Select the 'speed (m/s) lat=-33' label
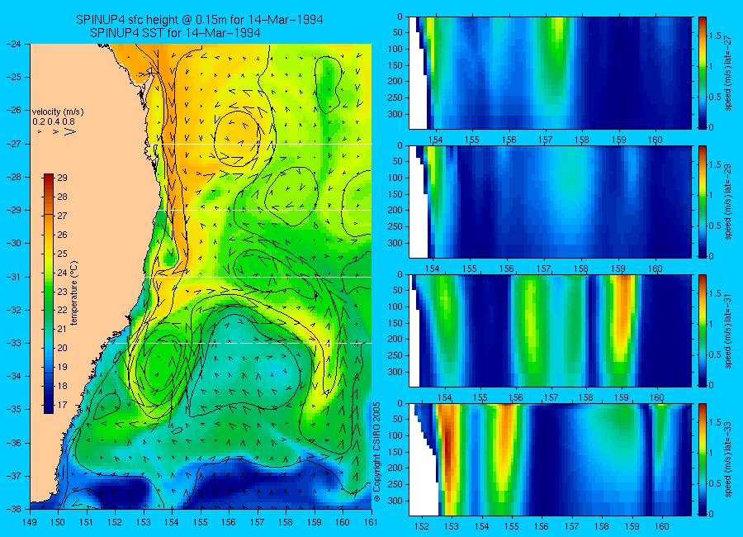Image resolution: width=743 pixels, height=537 pixels. (729, 459)
